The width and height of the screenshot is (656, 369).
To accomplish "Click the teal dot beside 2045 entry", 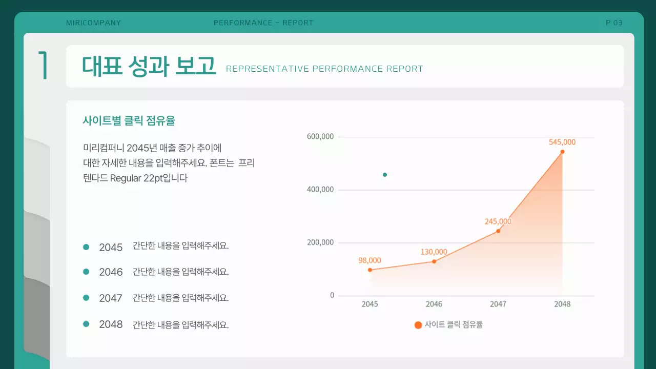I will click(85, 247).
